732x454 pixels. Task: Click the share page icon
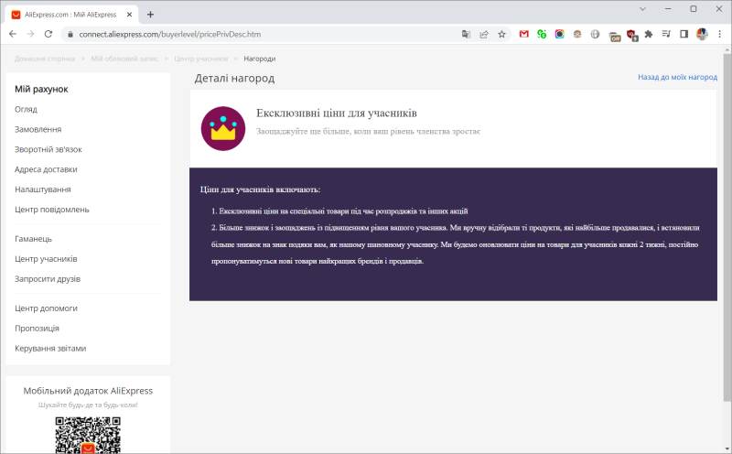click(x=484, y=34)
